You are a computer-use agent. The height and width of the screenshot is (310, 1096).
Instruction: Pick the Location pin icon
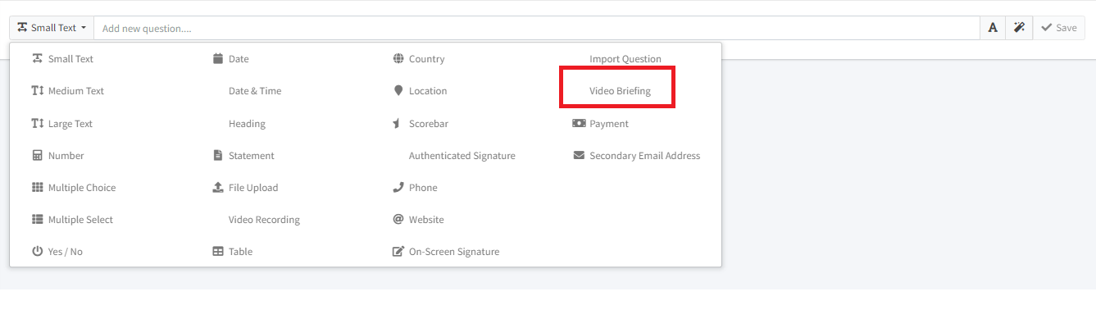pos(398,90)
